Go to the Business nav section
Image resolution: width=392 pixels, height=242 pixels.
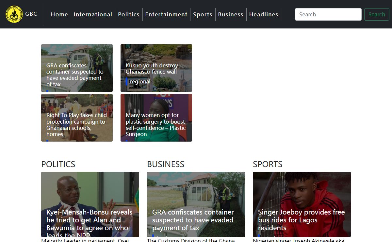click(231, 14)
